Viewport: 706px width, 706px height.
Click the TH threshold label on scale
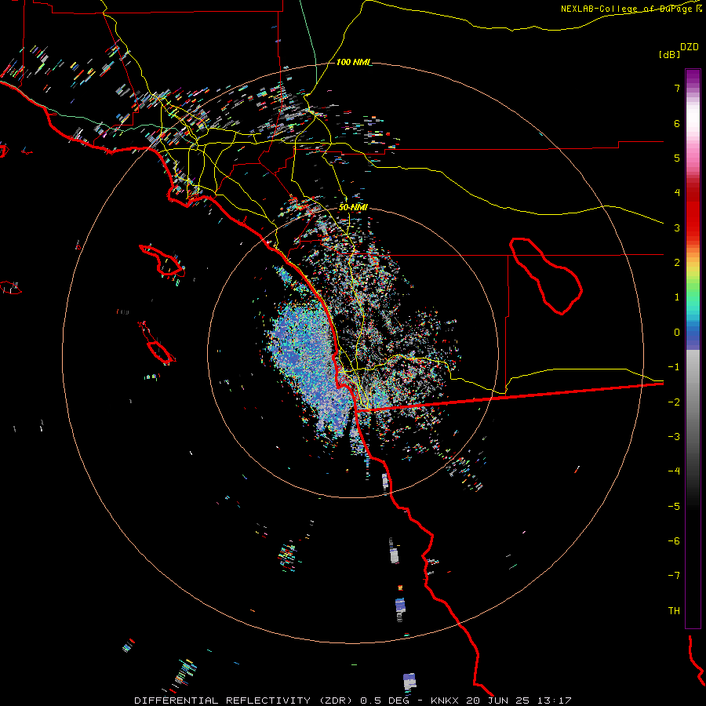coord(674,610)
